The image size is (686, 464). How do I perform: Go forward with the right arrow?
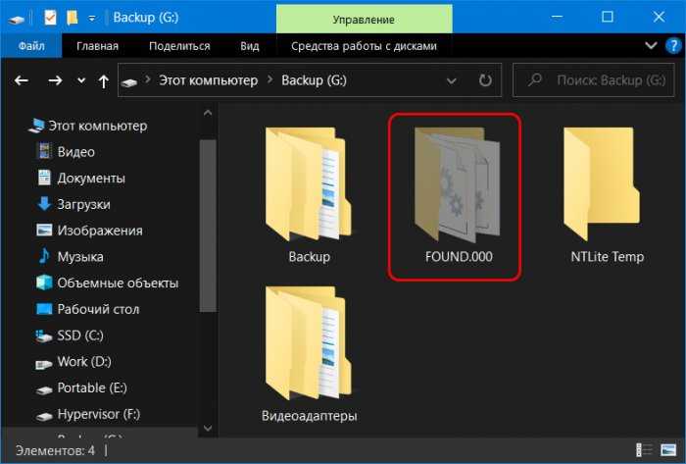click(55, 80)
